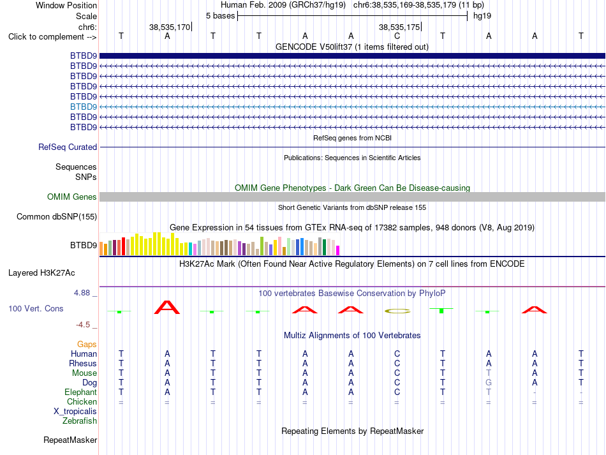This screenshot has width=606, height=455.
Task: Open the 100 Vert. Cons track label
Action: click(36, 308)
